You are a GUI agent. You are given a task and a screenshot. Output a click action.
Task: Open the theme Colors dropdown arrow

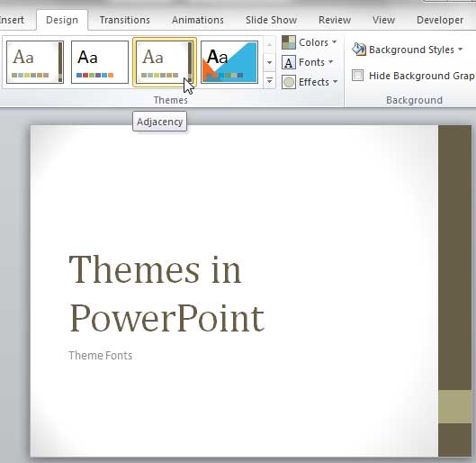(x=334, y=42)
